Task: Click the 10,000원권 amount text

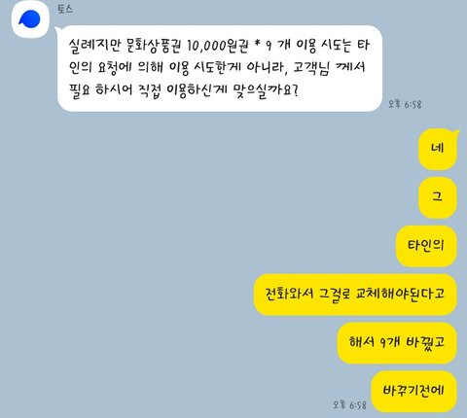Action: pyautogui.click(x=217, y=46)
